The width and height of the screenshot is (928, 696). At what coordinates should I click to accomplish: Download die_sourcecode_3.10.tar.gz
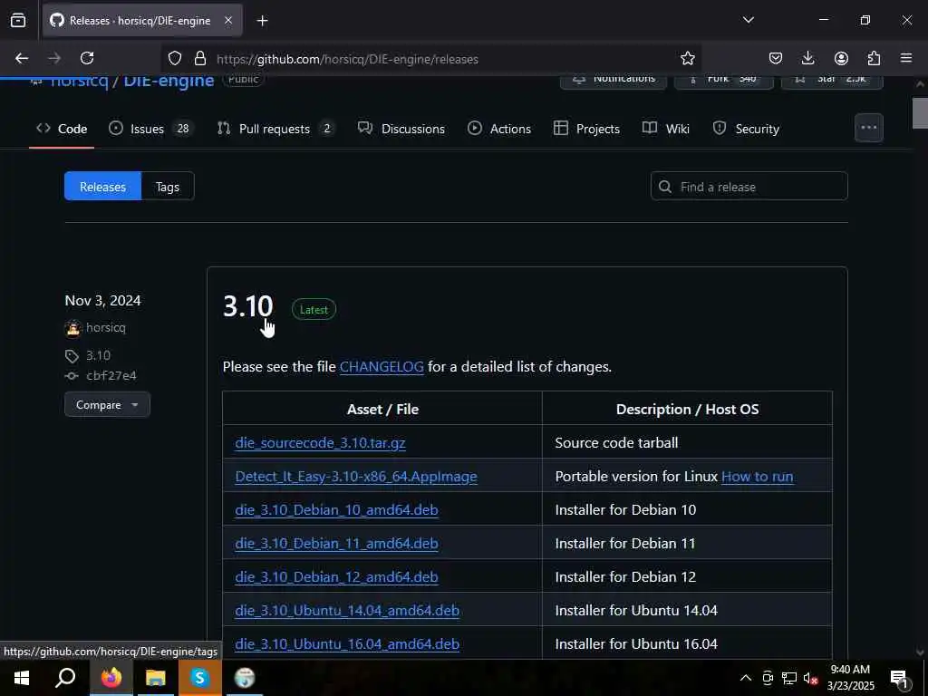point(320,442)
